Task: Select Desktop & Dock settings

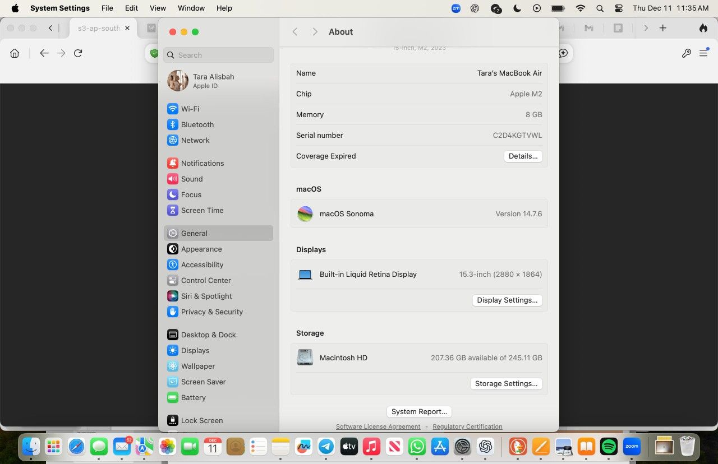Action: pos(209,335)
